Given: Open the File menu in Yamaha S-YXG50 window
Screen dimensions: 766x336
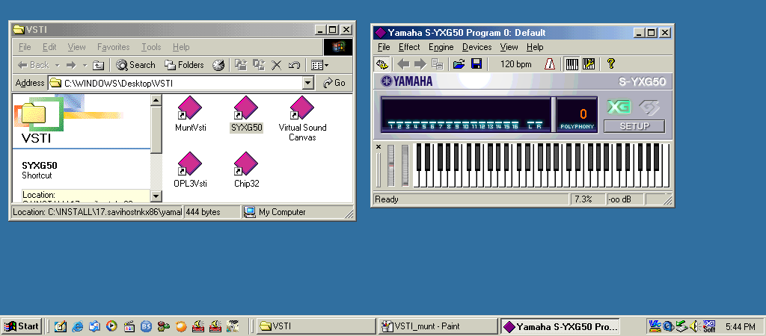Looking at the screenshot, I should coord(384,47).
